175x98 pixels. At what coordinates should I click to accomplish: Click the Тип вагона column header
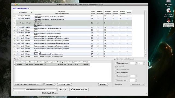click(x=62, y=12)
